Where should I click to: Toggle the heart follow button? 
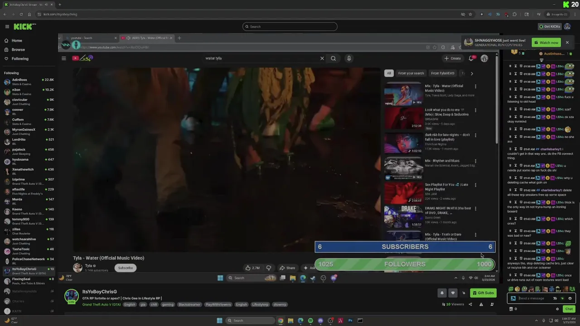tap(452, 293)
